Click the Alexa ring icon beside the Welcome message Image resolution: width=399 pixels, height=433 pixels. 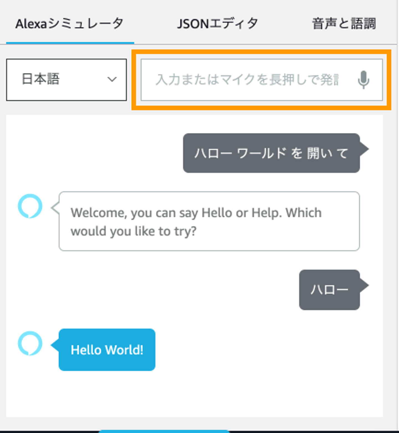pyautogui.click(x=30, y=206)
